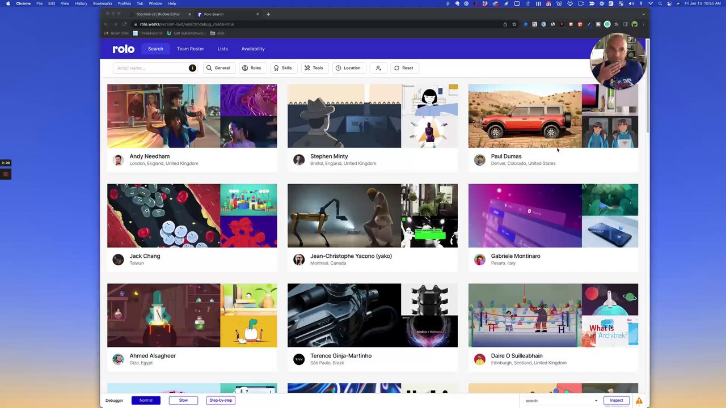The height and width of the screenshot is (408, 726).
Task: Open Stephen Minty's profile name
Action: (329, 156)
